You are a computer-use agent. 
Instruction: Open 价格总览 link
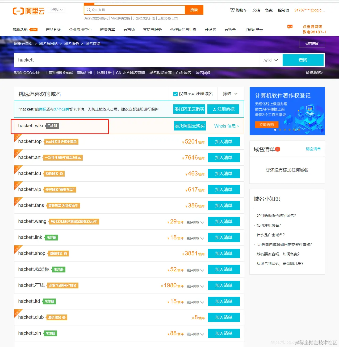coord(314,73)
